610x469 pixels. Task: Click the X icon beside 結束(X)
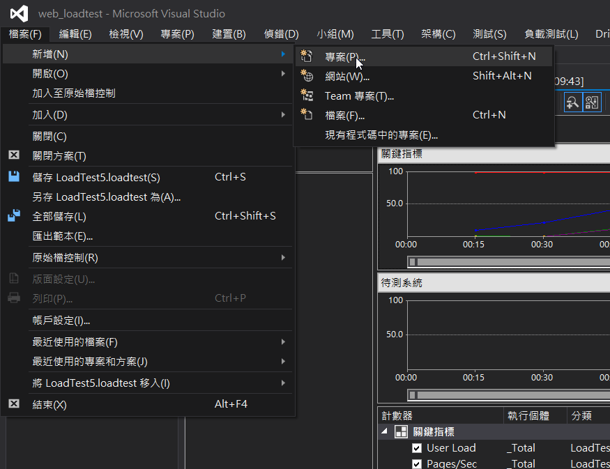point(14,403)
